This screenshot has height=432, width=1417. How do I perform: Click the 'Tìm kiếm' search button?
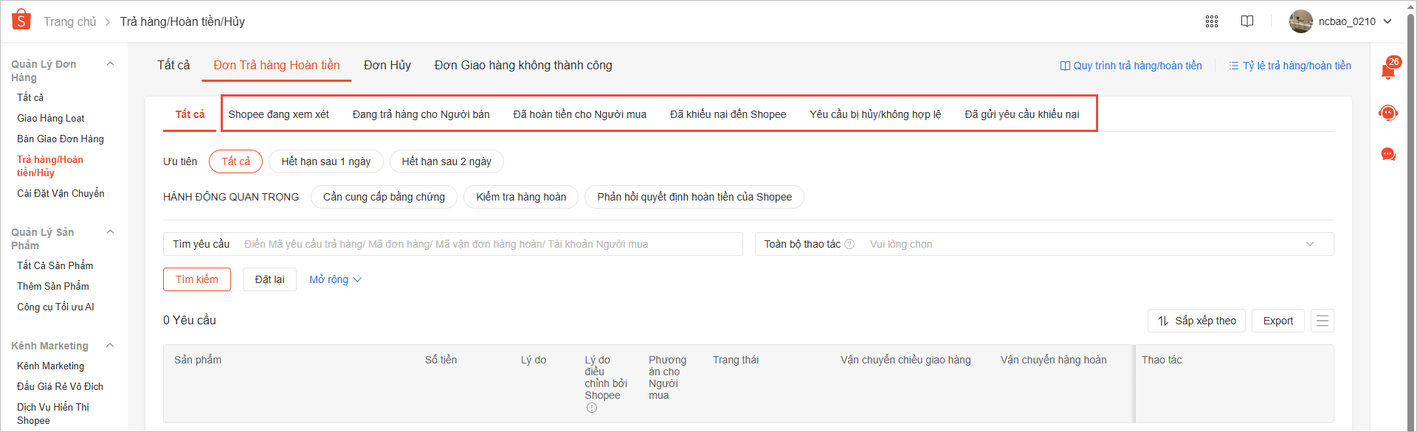(x=196, y=279)
